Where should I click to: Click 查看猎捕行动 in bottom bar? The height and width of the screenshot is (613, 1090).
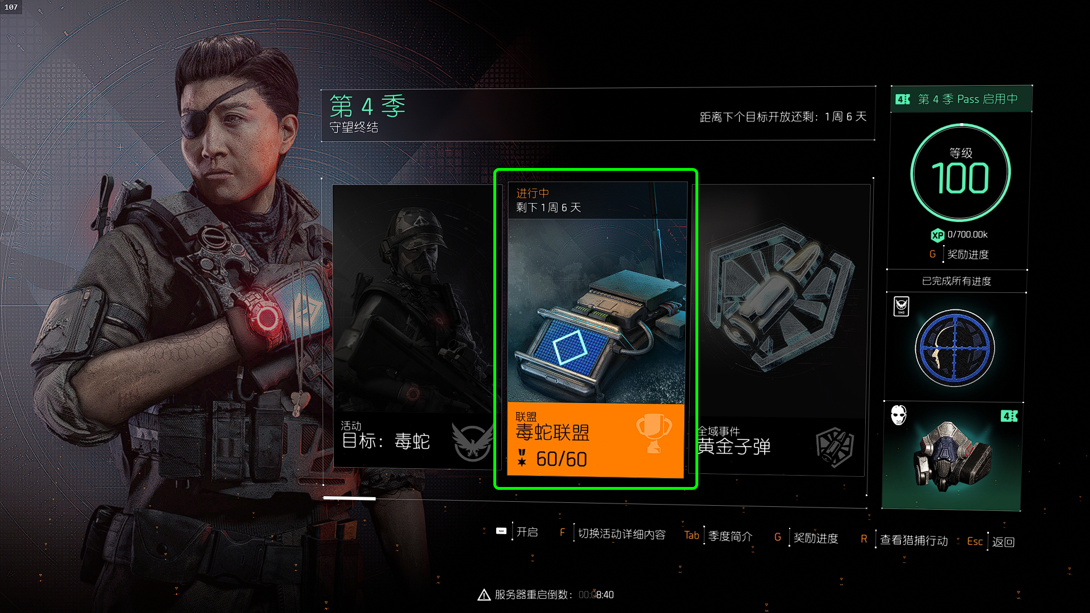[x=914, y=540]
